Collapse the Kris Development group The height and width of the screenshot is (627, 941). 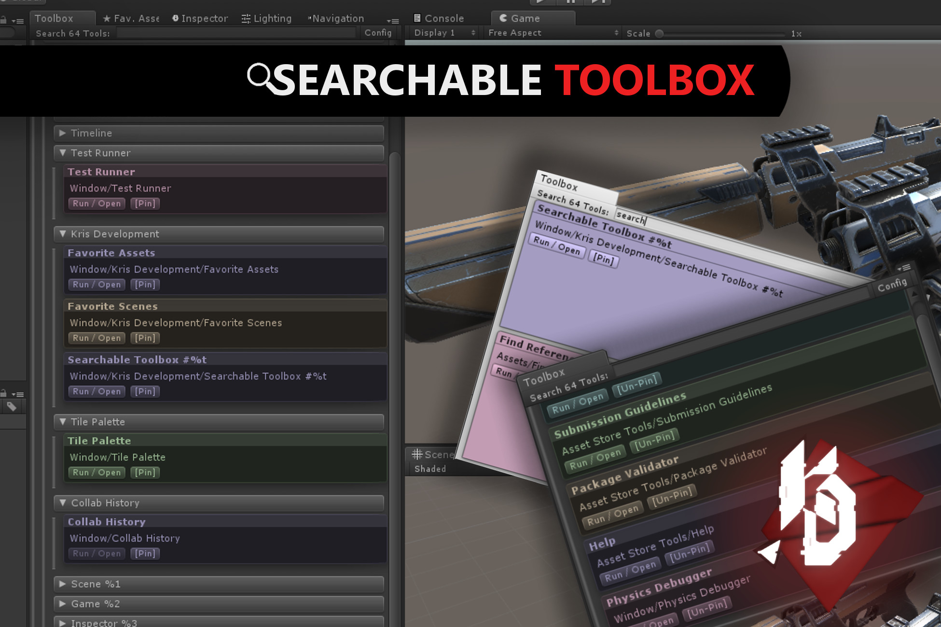pos(219,234)
